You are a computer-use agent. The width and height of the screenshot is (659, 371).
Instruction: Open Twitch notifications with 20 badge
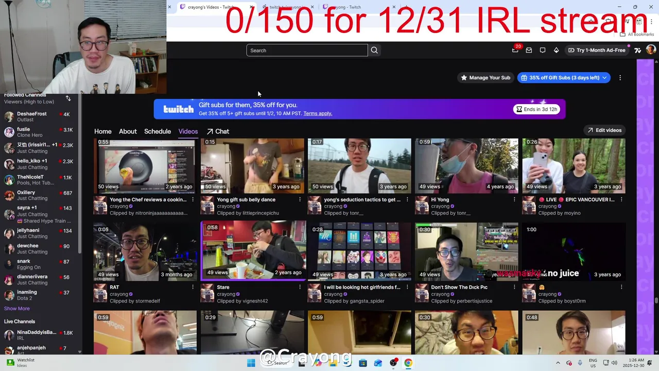click(515, 50)
